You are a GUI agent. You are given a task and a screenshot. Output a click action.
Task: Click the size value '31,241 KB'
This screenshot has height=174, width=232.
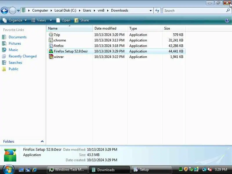tap(176, 40)
